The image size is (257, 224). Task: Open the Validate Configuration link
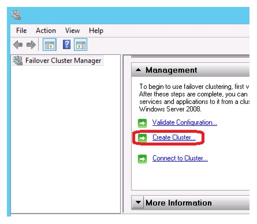point(185,122)
